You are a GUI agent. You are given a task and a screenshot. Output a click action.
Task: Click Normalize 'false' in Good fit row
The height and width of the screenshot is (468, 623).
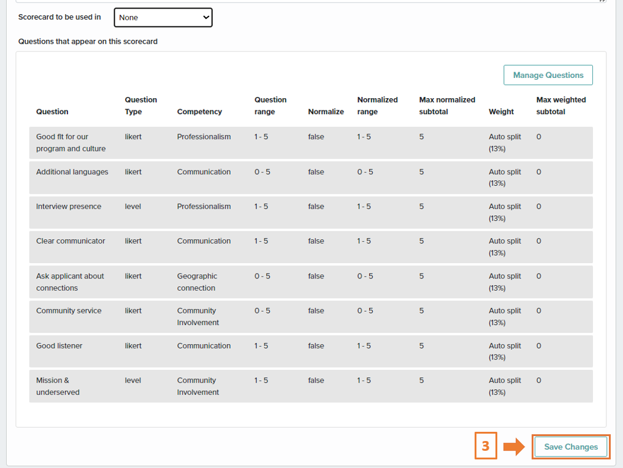(316, 137)
